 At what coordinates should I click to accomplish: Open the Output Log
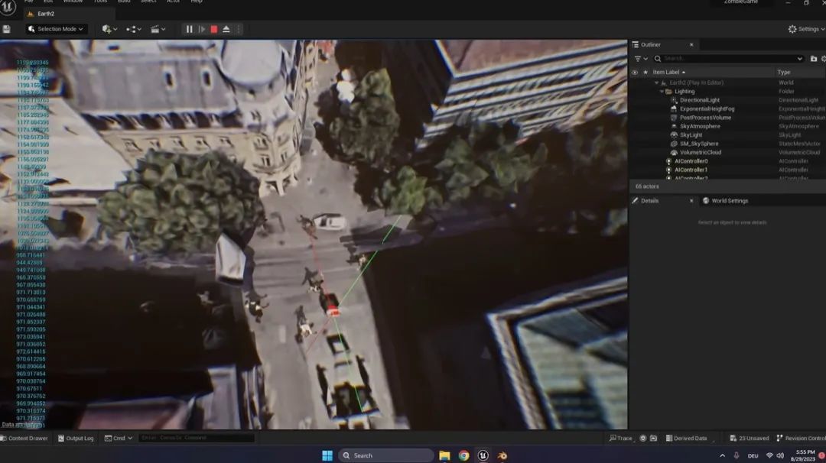[76, 438]
